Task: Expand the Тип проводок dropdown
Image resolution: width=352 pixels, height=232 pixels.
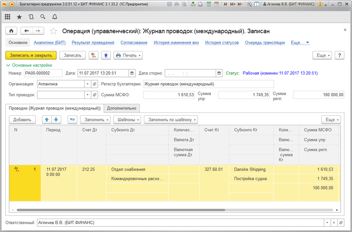Action: [x=87, y=95]
